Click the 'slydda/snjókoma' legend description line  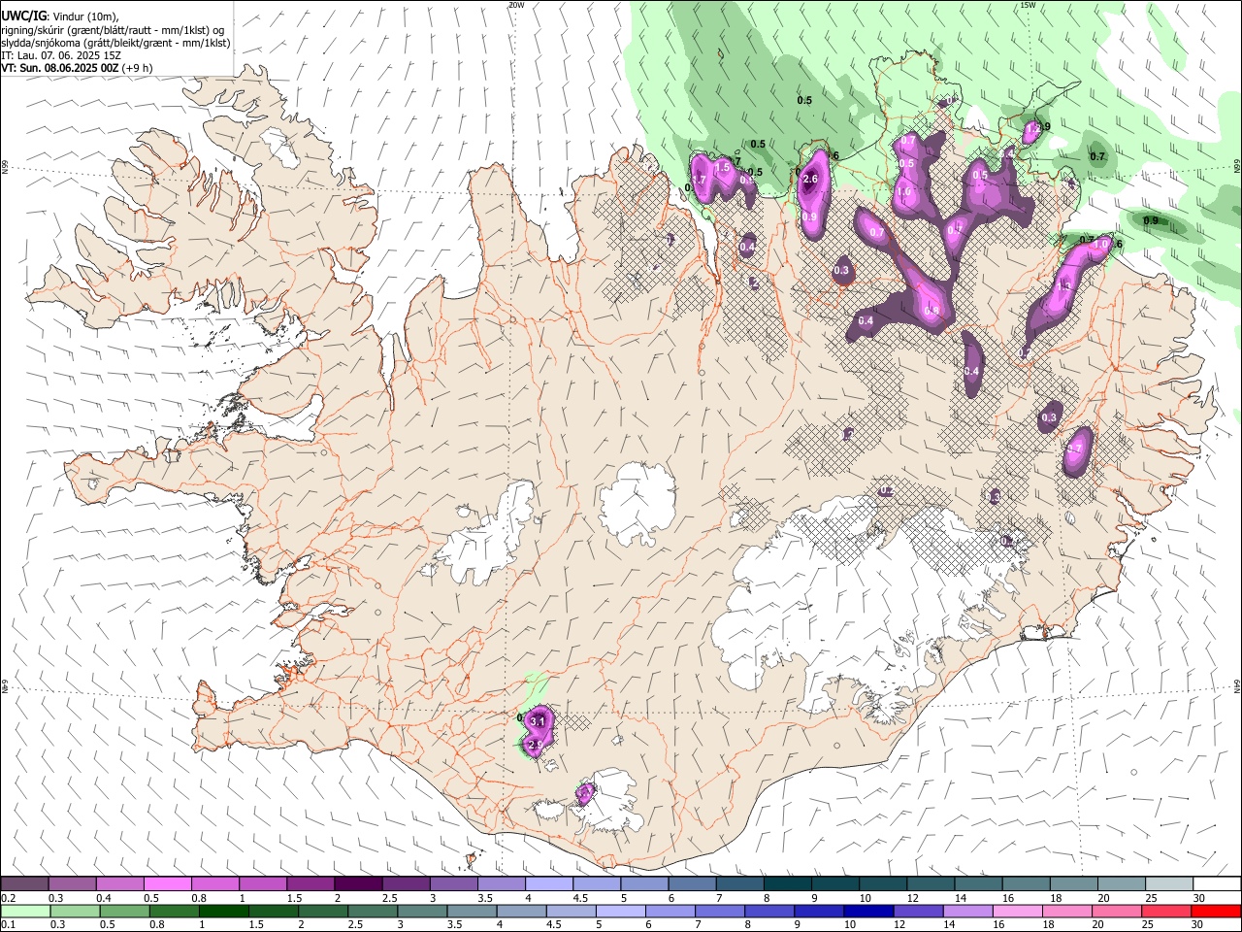click(115, 43)
